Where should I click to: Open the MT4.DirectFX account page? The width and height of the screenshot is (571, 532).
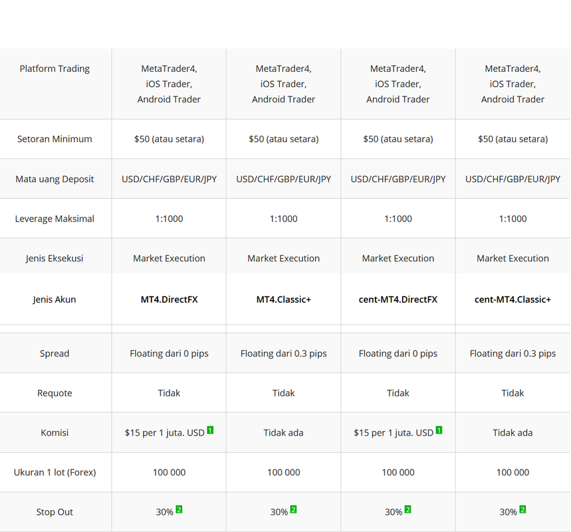168,299
